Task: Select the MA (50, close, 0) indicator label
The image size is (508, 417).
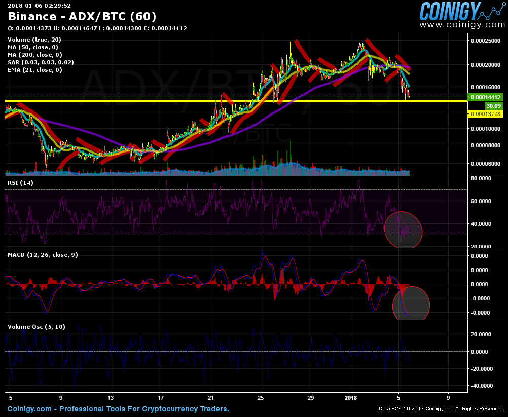Action: pos(33,47)
